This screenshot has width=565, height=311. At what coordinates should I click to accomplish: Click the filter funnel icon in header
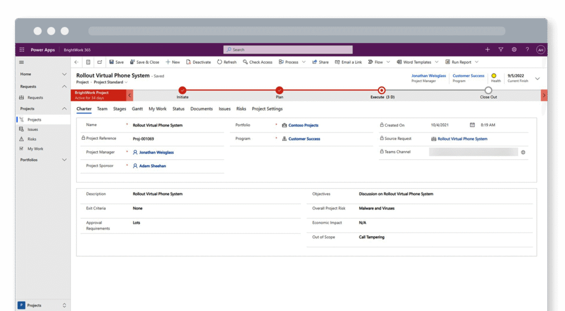pos(501,50)
